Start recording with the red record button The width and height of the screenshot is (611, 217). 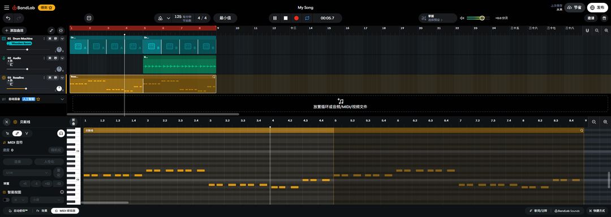pyautogui.click(x=296, y=18)
